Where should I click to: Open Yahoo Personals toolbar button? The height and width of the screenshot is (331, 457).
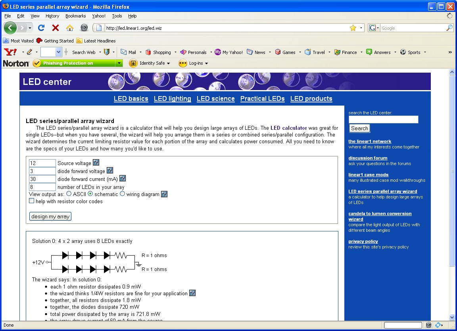click(x=193, y=52)
